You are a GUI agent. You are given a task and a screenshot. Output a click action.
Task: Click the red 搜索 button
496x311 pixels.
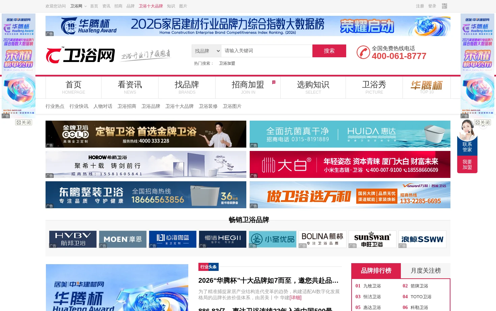coord(329,51)
